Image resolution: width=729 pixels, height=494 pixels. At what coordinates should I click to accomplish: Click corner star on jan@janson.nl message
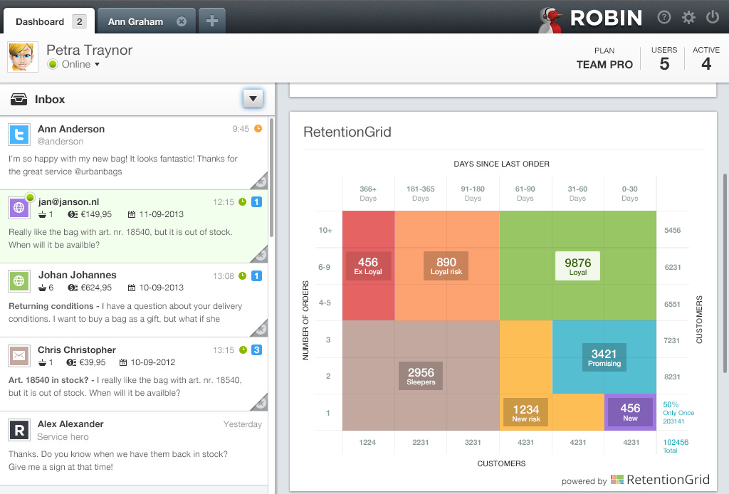(261, 255)
